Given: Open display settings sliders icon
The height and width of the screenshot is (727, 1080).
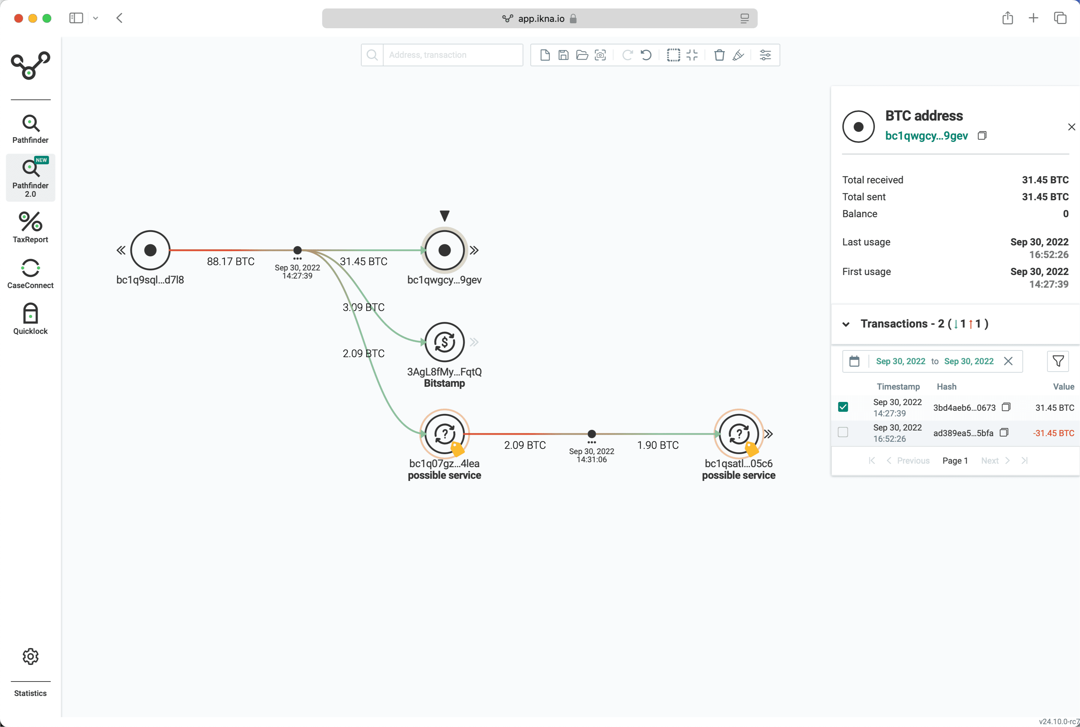Looking at the screenshot, I should pos(765,55).
